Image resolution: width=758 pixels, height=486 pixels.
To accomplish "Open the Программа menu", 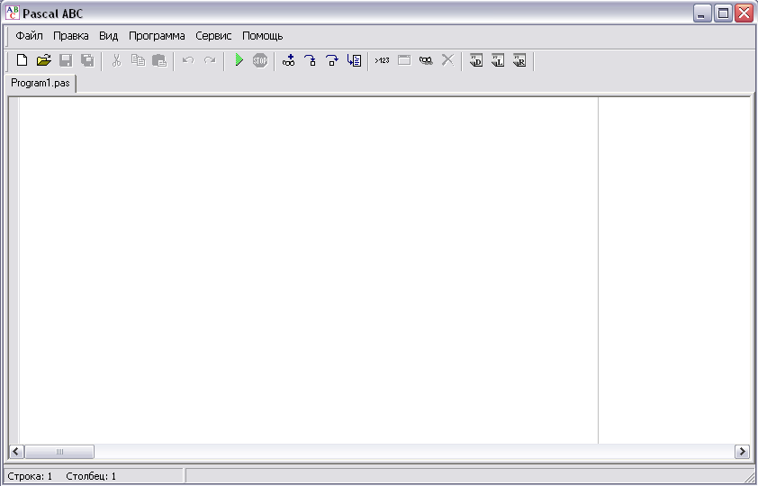I will pyautogui.click(x=157, y=36).
